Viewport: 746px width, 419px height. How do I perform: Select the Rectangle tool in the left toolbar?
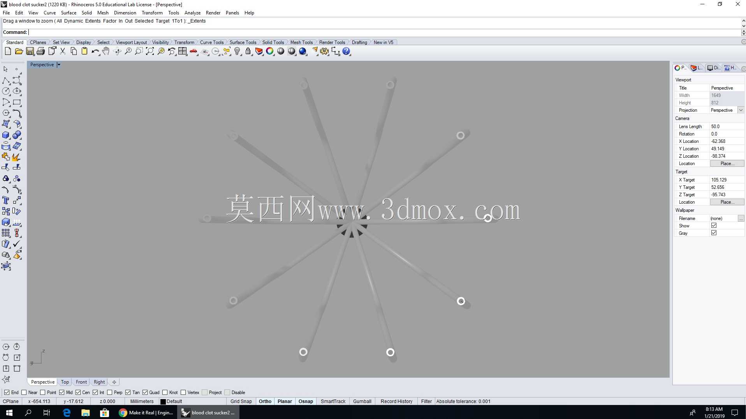(x=17, y=102)
